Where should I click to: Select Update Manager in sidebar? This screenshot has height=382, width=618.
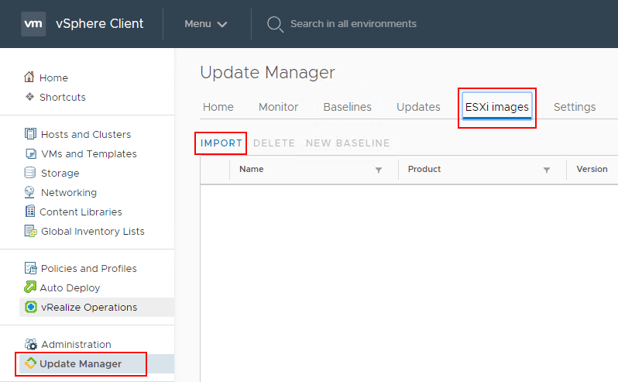(x=81, y=364)
